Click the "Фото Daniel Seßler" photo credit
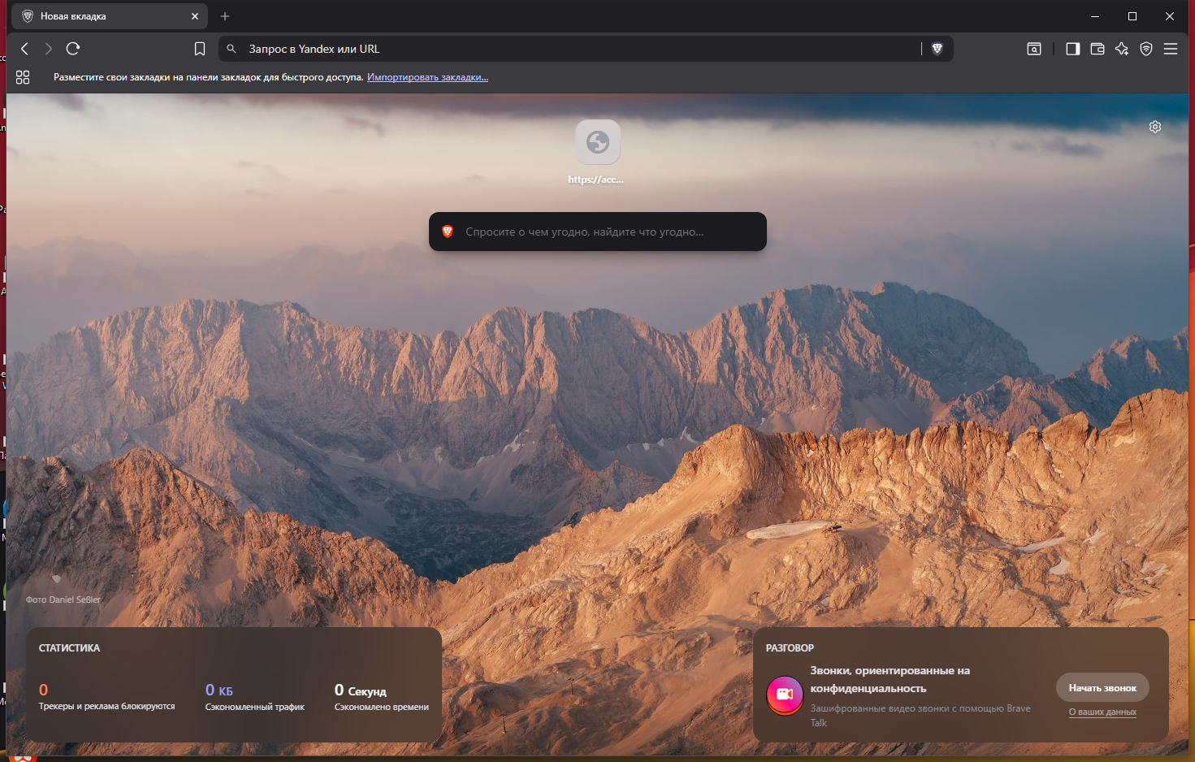This screenshot has width=1195, height=762. click(63, 600)
